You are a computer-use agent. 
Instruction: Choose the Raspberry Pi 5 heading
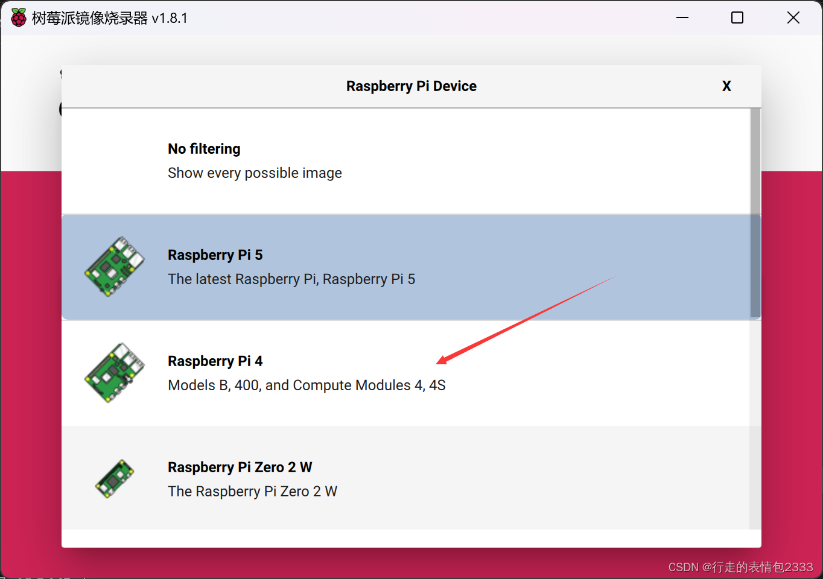(x=215, y=255)
